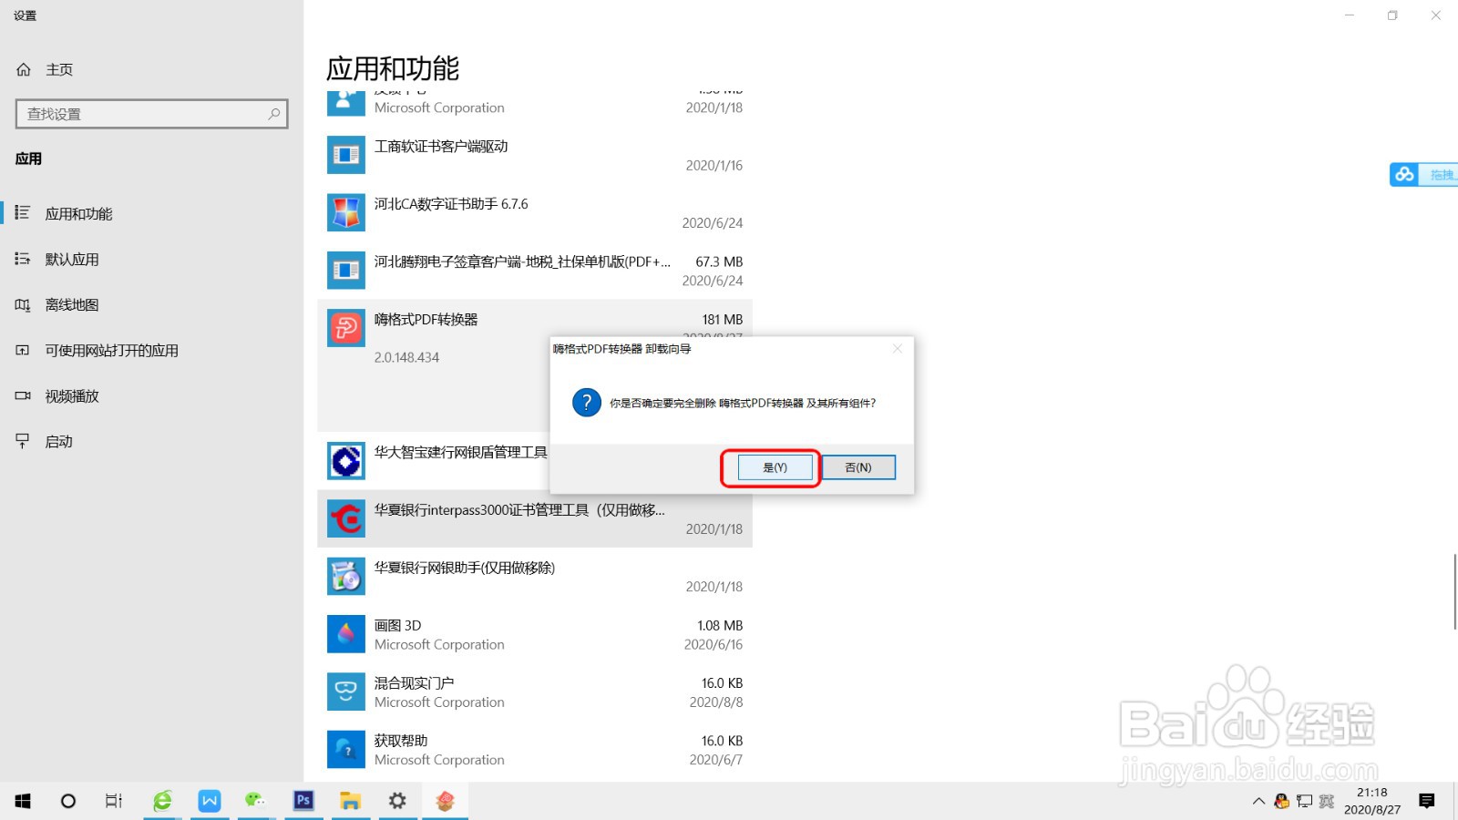
Task: Open the Windows Start menu
Action: 23,801
